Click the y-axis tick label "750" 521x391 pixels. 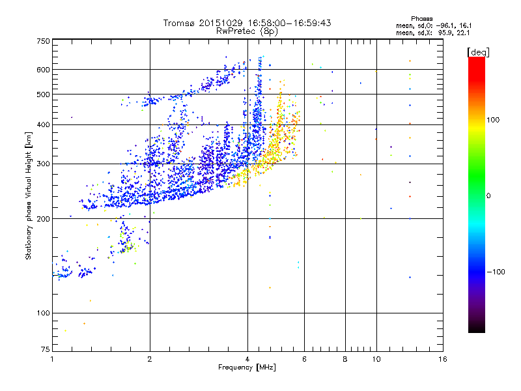[44, 41]
